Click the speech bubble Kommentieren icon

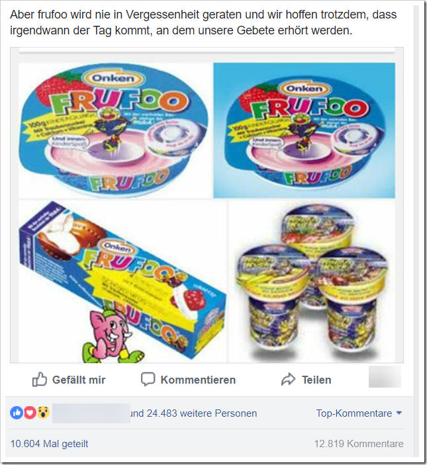148,379
